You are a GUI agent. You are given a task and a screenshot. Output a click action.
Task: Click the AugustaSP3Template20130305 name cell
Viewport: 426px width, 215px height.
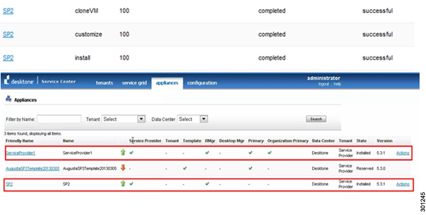(89, 169)
